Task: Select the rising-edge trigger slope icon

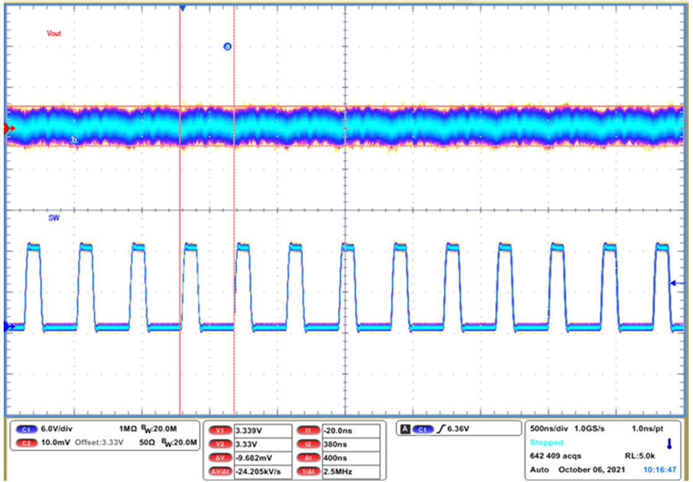Action: pos(441,429)
